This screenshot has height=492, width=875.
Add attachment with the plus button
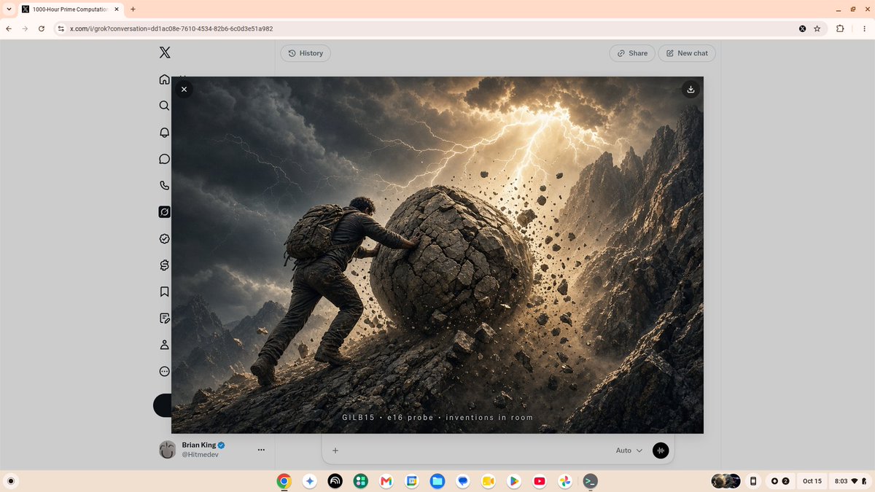click(x=335, y=450)
